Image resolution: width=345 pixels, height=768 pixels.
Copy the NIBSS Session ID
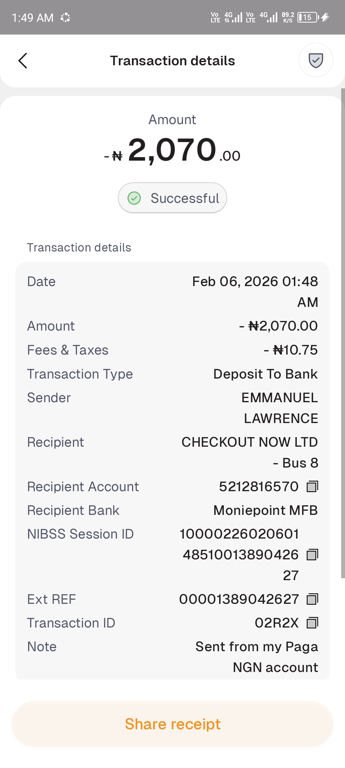pos(312,555)
